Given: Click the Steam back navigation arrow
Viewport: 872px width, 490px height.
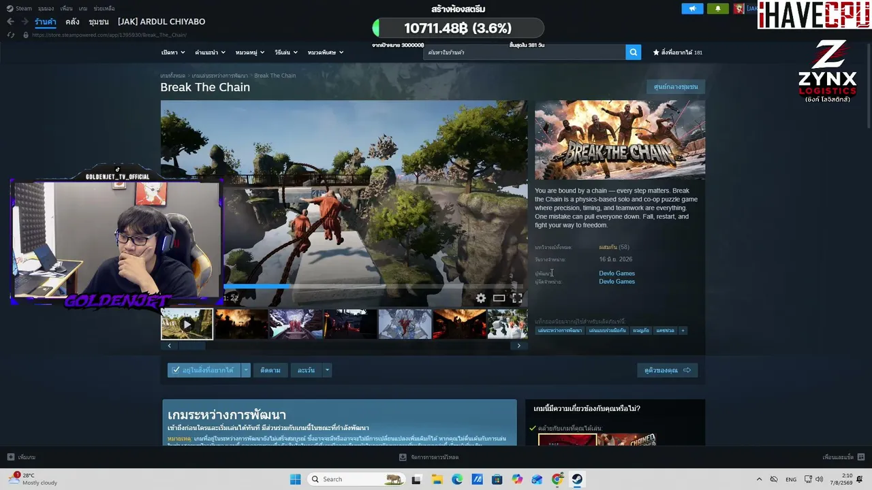Looking at the screenshot, I should [10, 22].
